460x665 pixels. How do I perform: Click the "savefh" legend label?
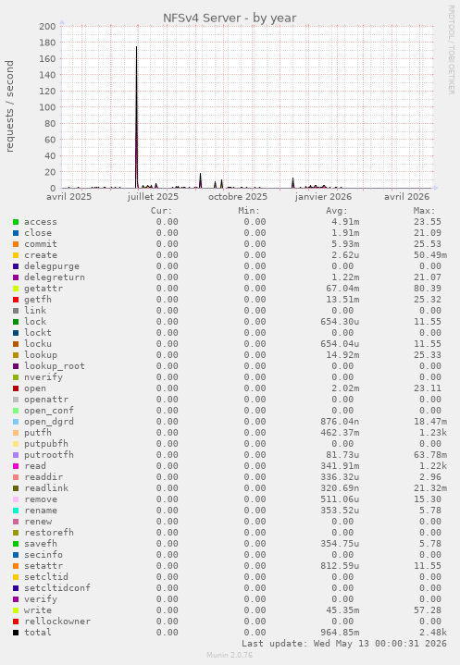pyautogui.click(x=41, y=544)
